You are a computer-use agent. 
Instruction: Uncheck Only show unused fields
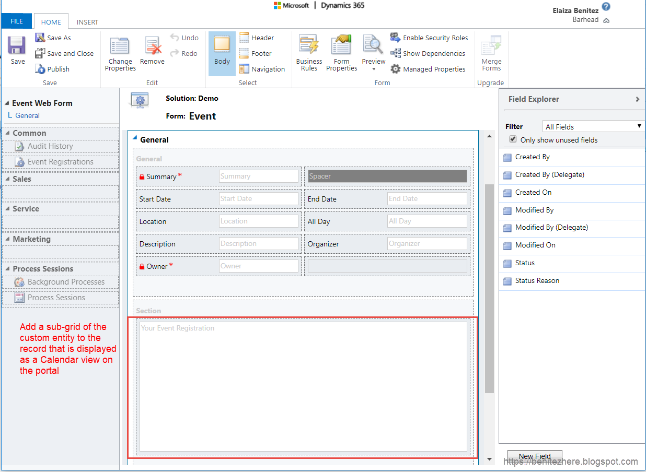click(513, 140)
